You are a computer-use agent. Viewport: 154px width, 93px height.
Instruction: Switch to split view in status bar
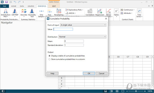click(111, 91)
